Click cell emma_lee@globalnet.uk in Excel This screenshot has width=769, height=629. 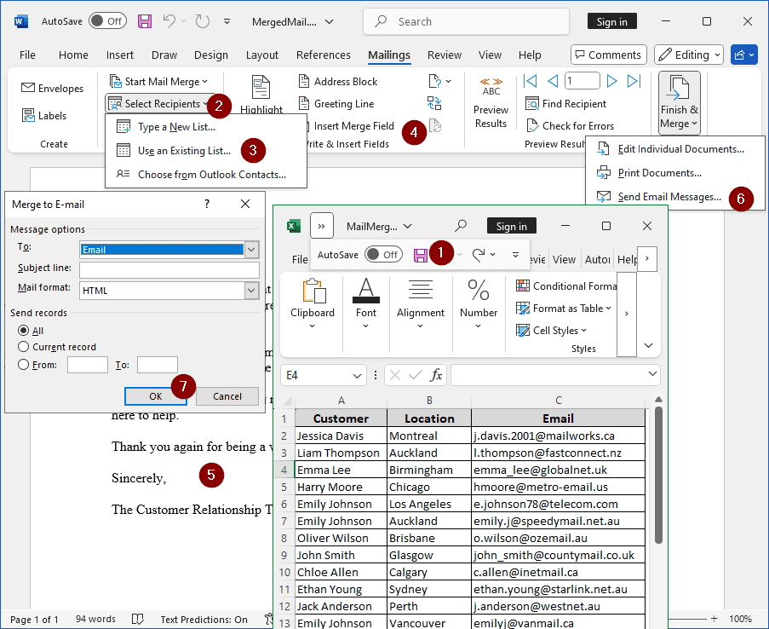coord(558,470)
